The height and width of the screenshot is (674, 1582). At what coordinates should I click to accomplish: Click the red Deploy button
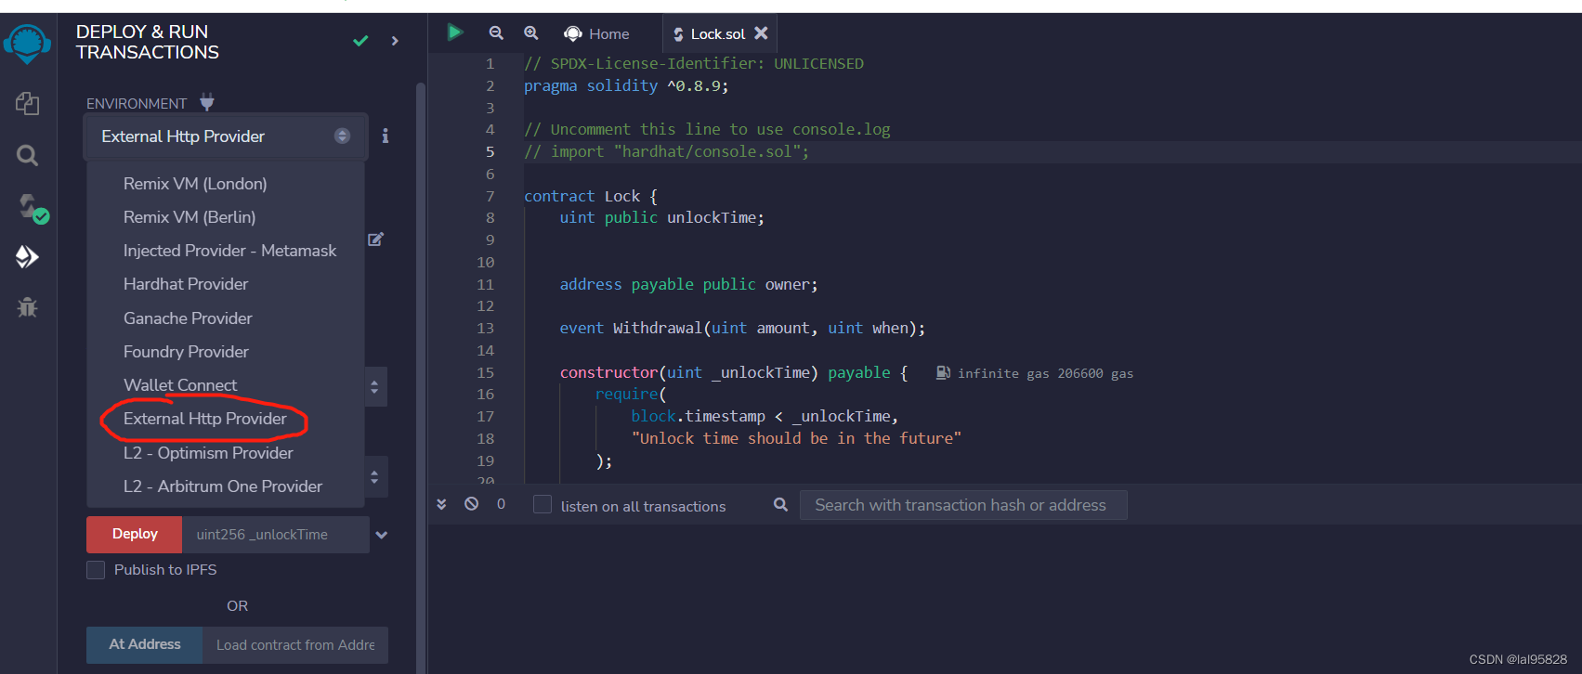point(135,534)
